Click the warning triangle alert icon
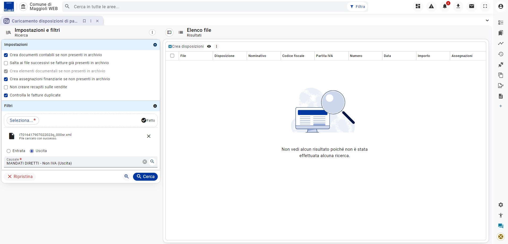The height and width of the screenshot is (244, 508). point(431,6)
